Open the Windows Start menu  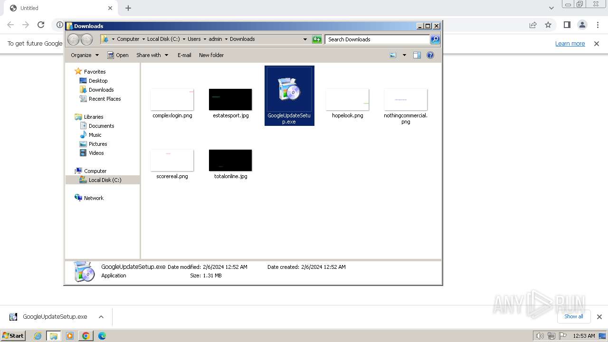(13, 336)
